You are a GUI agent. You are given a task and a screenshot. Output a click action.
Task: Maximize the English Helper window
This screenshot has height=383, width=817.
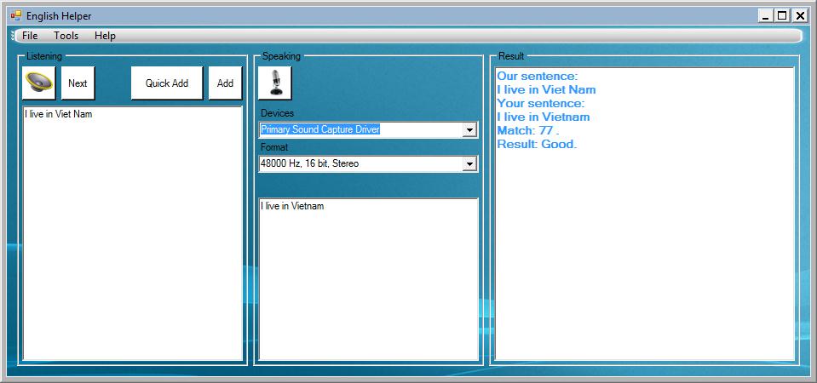point(782,16)
